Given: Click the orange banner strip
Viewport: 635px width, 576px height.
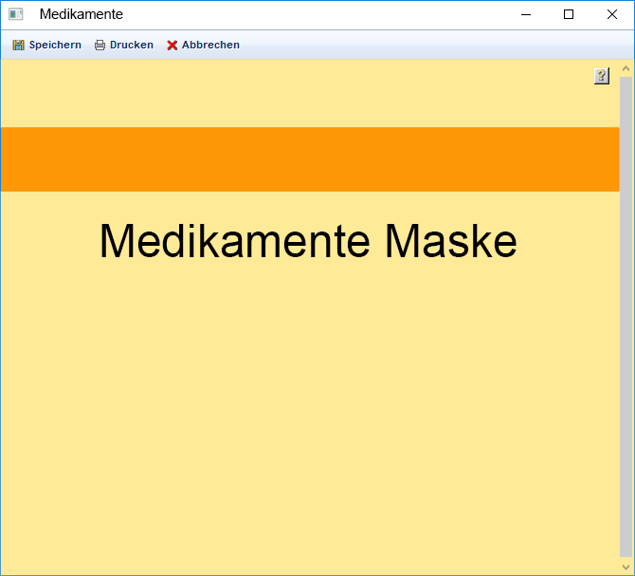Looking at the screenshot, I should 309,159.
